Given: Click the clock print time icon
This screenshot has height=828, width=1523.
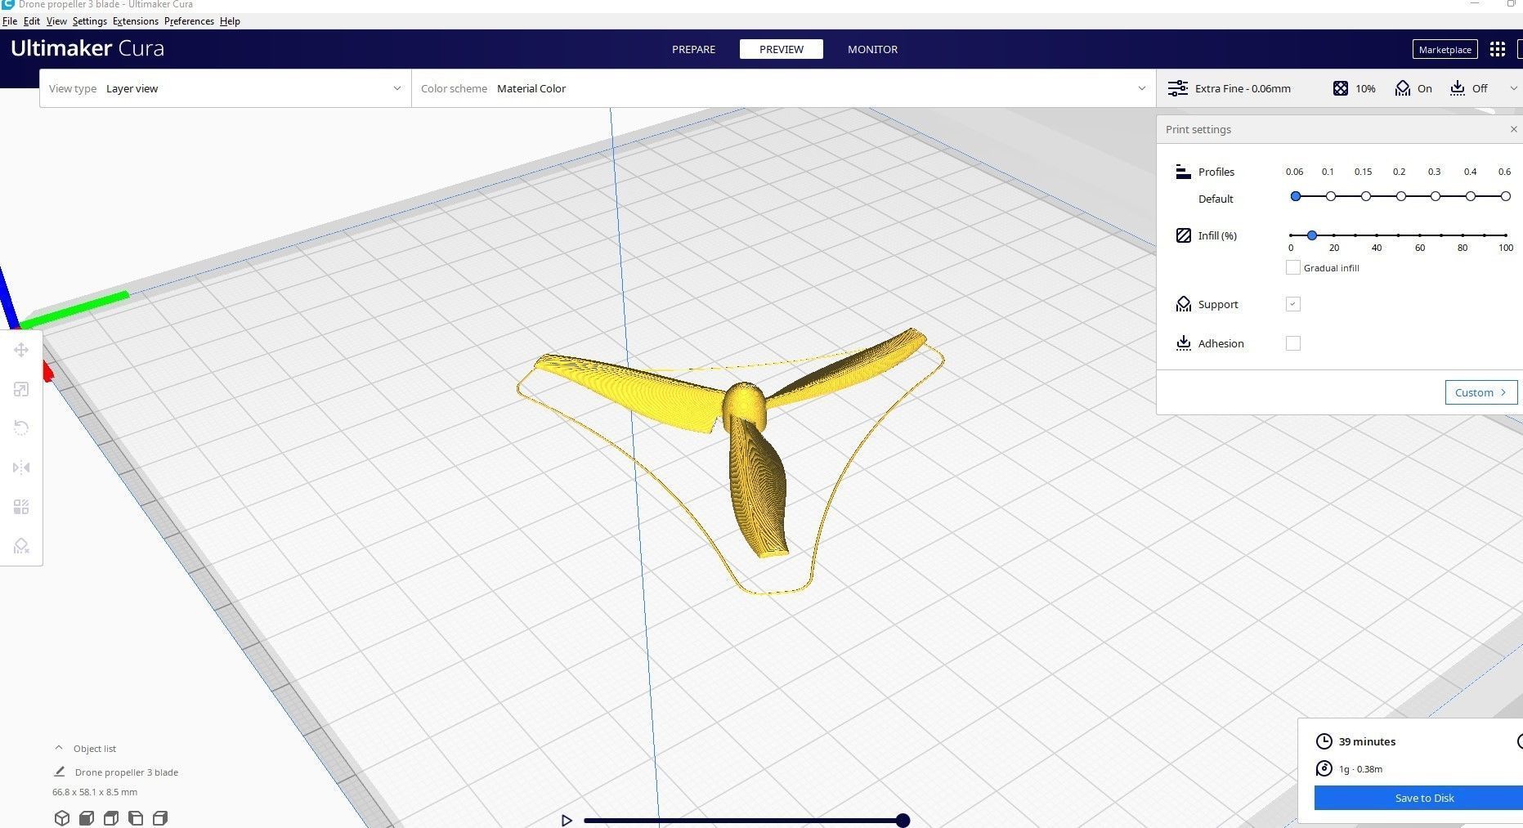Looking at the screenshot, I should [x=1324, y=741].
